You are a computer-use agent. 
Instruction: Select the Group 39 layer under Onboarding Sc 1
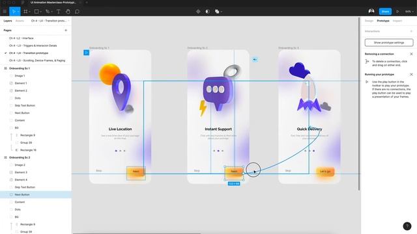[26, 143]
